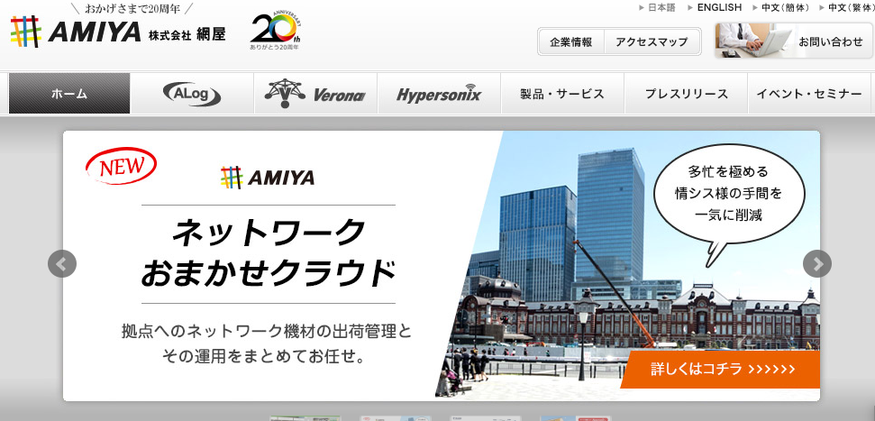Open the 製品・サービス menu tab

coord(562,94)
